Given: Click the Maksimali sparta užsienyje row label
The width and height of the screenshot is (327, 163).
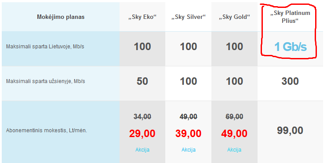Looking at the screenshot, I should coord(45,81).
